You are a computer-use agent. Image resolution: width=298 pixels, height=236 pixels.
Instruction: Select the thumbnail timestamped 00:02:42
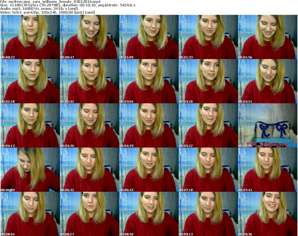point(90,81)
